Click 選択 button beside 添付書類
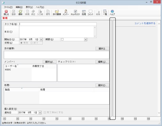 (102, 49)
